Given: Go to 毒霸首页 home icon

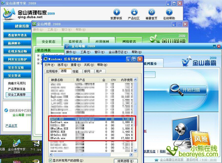Looking at the screenshot, I should 151,12.
